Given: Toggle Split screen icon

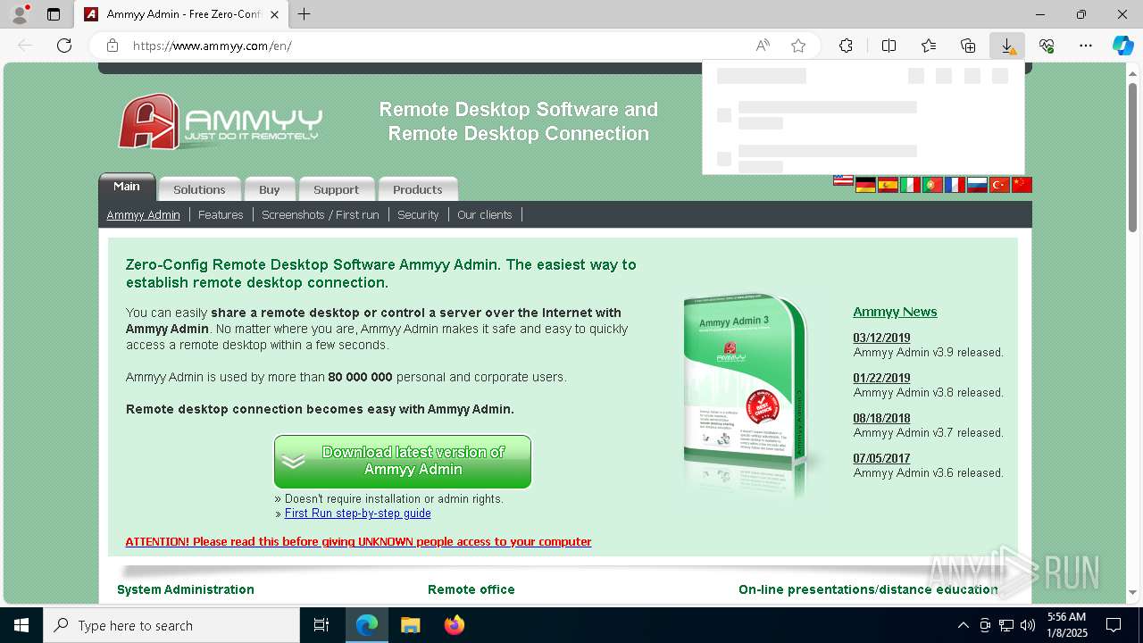Looking at the screenshot, I should [889, 46].
